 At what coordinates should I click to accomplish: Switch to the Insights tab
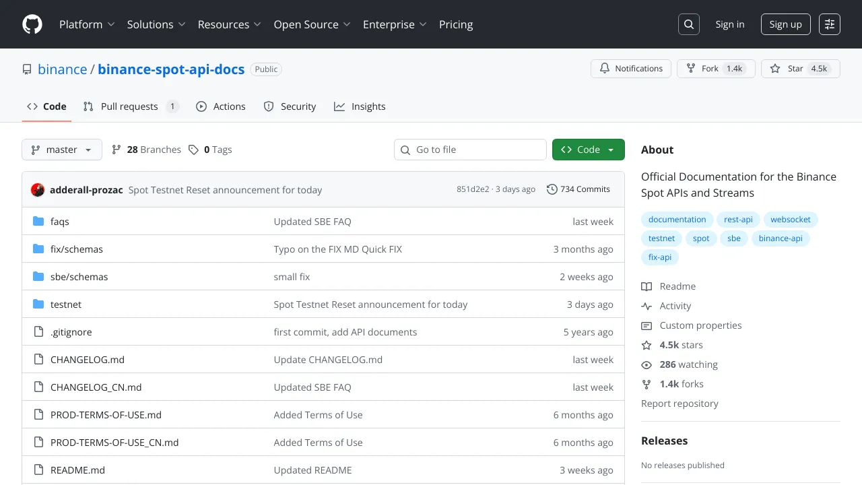360,106
